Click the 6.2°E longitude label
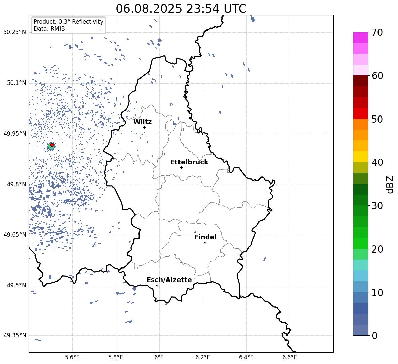The height and width of the screenshot is (364, 398). pyautogui.click(x=203, y=357)
